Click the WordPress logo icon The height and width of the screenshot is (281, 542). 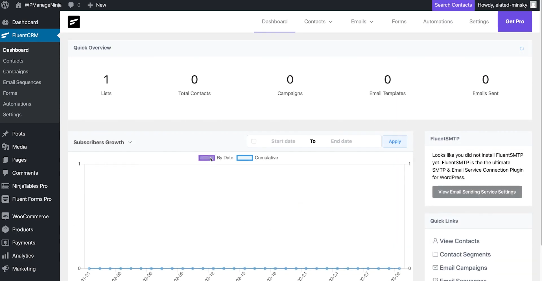pyautogui.click(x=5, y=5)
